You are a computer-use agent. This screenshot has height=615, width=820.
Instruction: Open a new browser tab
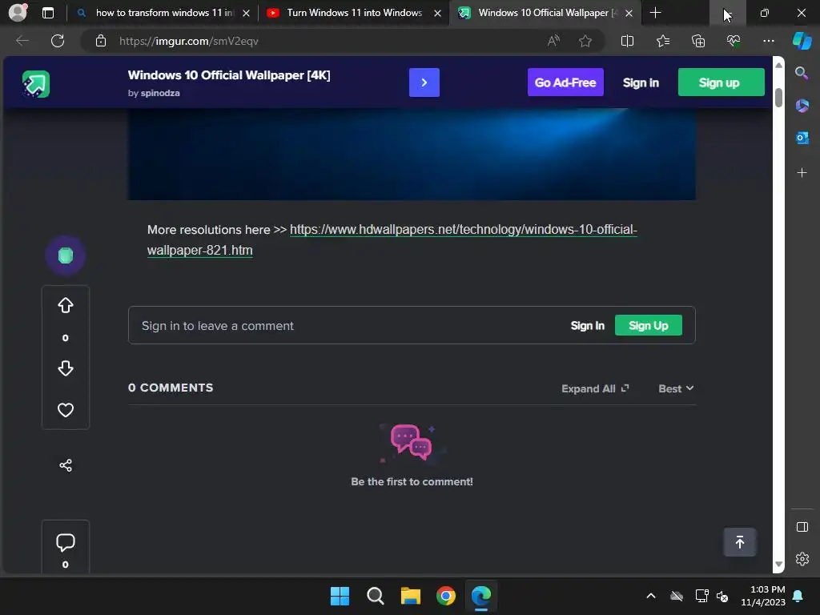coord(655,13)
